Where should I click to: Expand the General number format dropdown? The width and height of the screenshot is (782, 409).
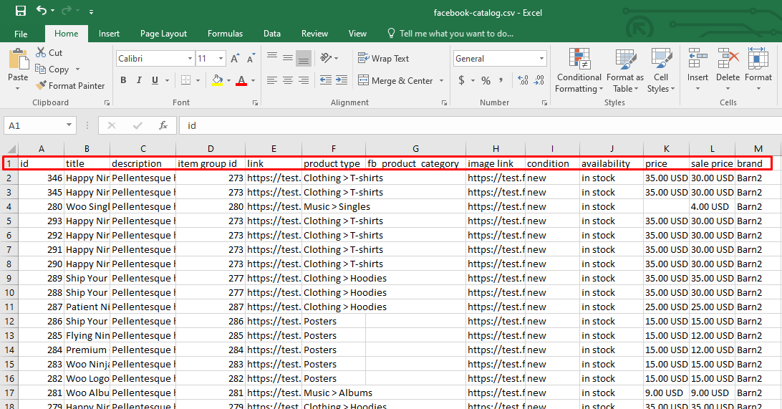tap(541, 59)
